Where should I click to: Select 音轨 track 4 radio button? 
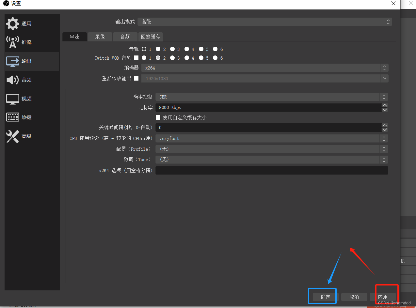(187, 49)
